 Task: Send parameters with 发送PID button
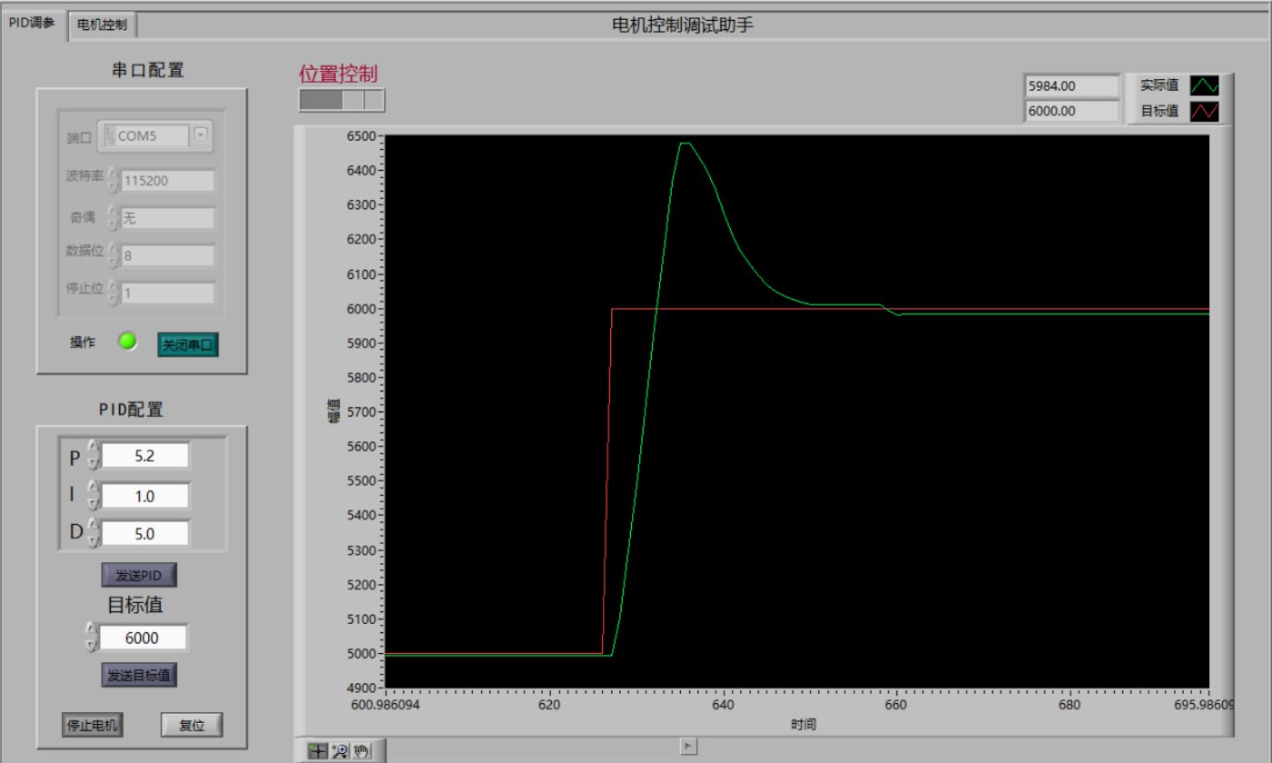tap(139, 575)
